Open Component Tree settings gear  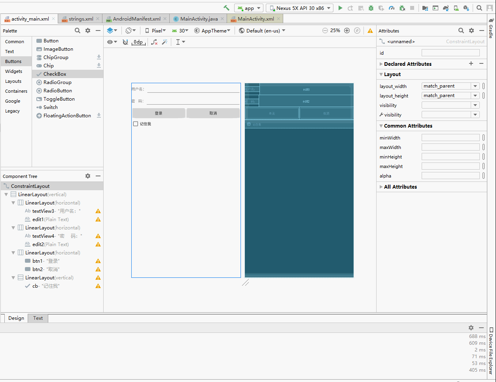click(x=88, y=176)
